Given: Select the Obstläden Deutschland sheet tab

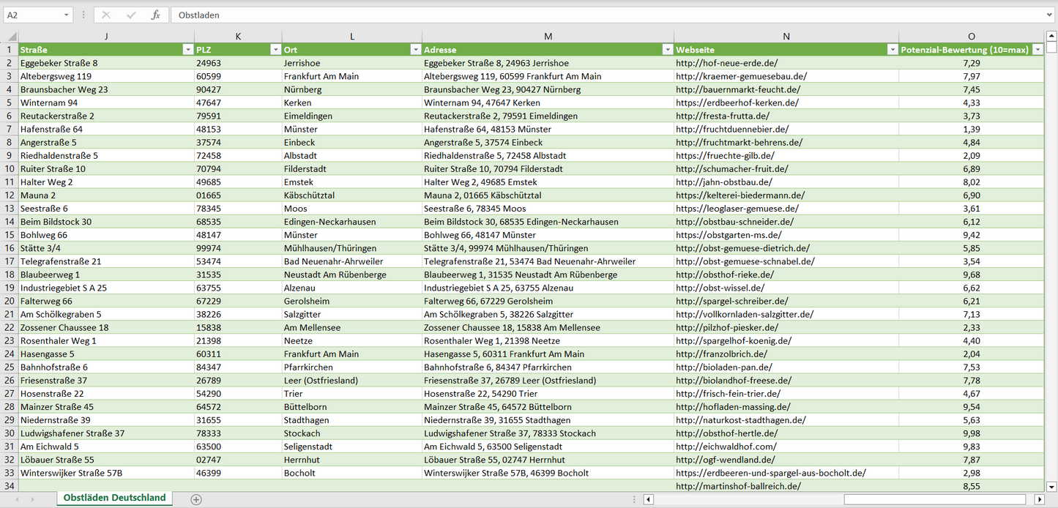Looking at the screenshot, I should [x=114, y=498].
